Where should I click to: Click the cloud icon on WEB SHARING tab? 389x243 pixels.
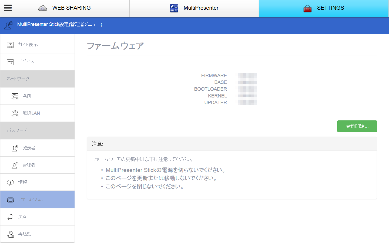click(x=42, y=8)
